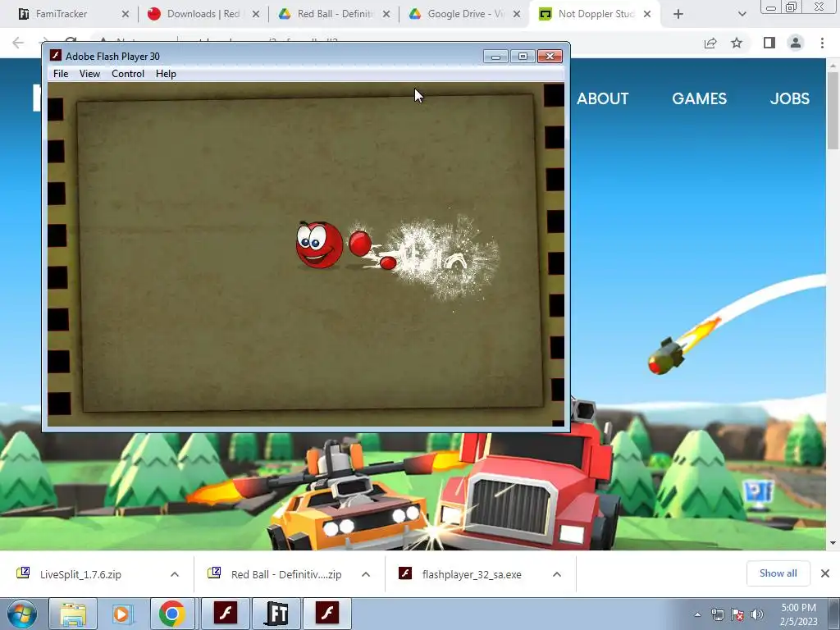Select the Not Doppler Studio tab
Viewport: 840px width, 630px height.
point(596,14)
